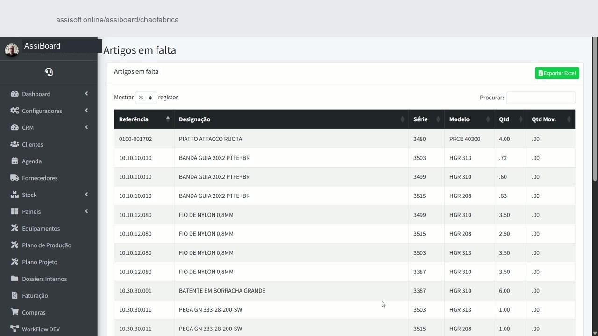Click the .60 quantity cell
This screenshot has width=598, height=336.
tap(510, 177)
